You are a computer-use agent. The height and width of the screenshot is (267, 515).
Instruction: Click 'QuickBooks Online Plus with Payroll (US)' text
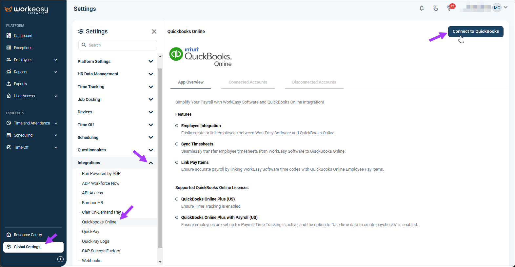[219, 218]
